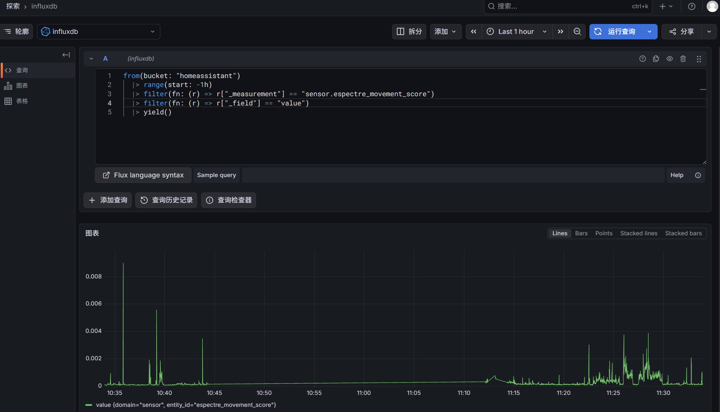The width and height of the screenshot is (720, 412).
Task: Open query A help question icon
Action: click(643, 59)
